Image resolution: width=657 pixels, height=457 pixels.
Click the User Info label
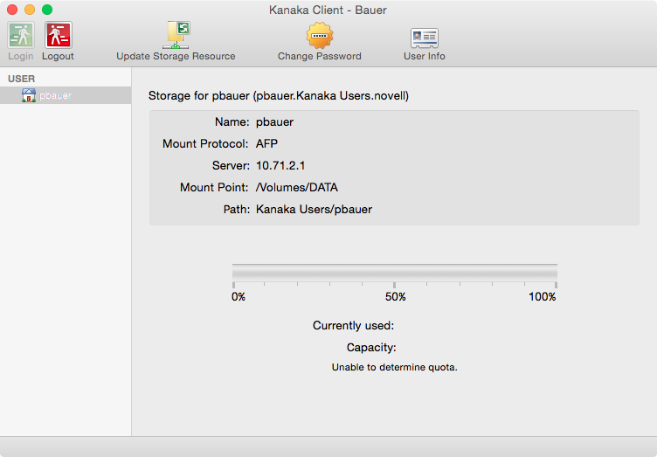(425, 56)
